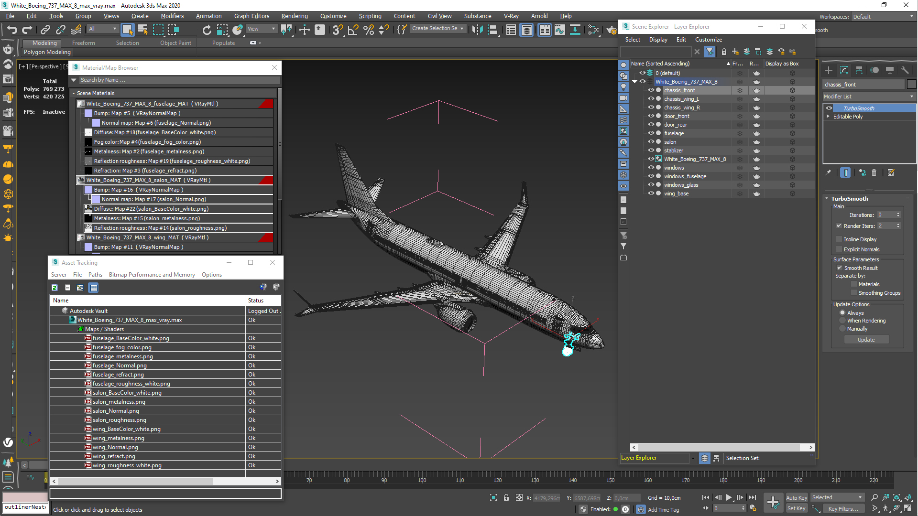This screenshot has width=918, height=516.
Task: Toggle the 3D Snaps icon
Action: (337, 30)
